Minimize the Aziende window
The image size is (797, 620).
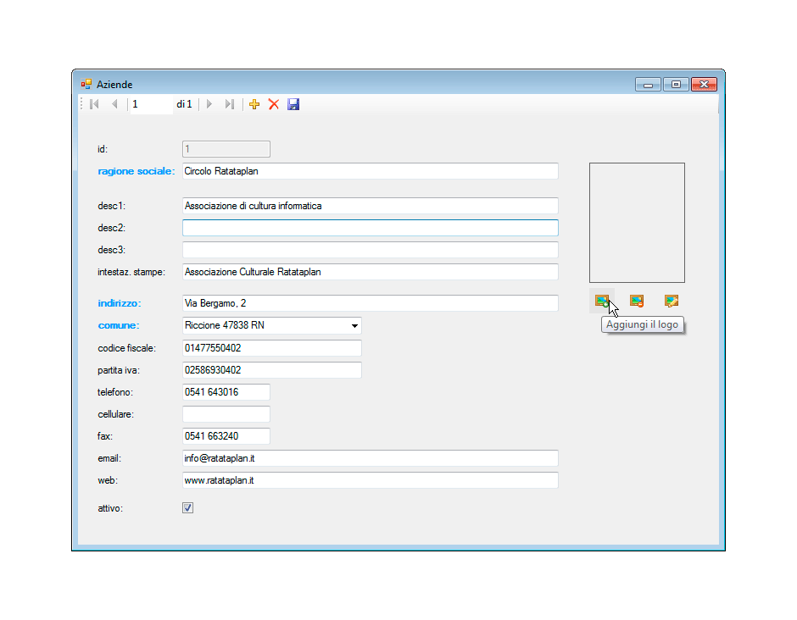pos(648,85)
